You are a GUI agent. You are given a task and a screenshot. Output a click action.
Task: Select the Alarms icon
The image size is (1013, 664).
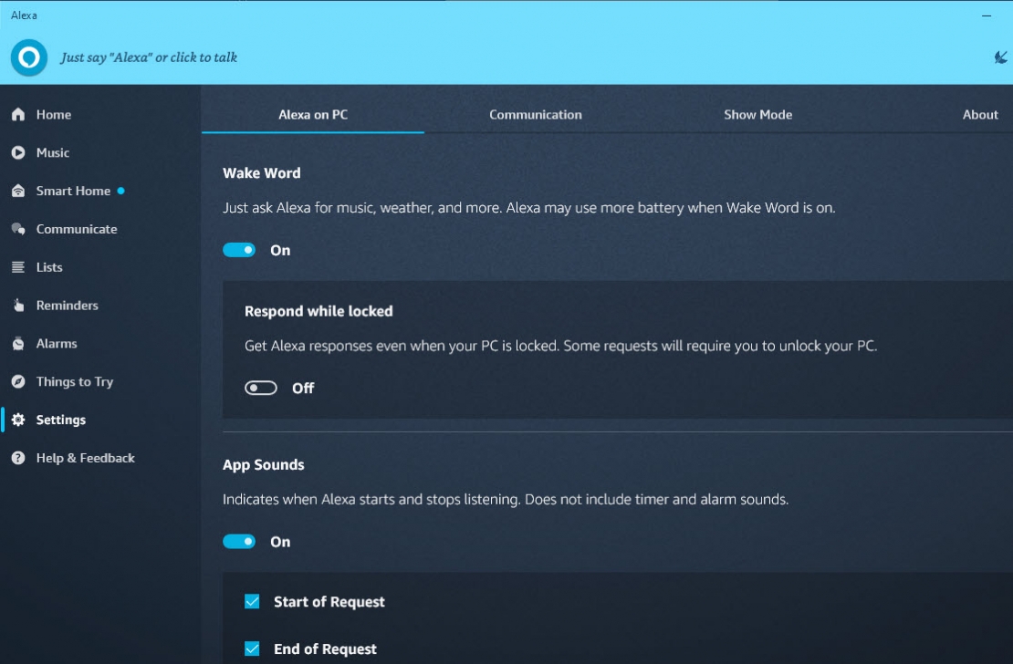point(16,344)
